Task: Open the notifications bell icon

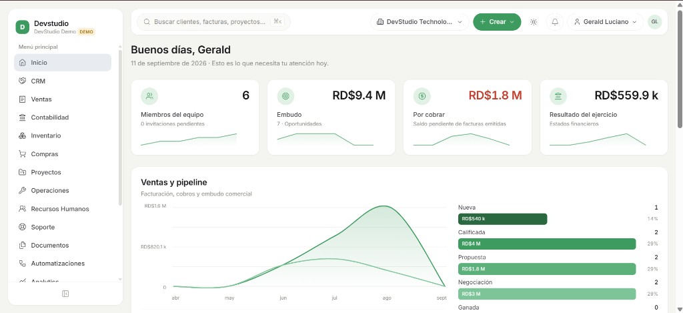Action: [x=555, y=22]
